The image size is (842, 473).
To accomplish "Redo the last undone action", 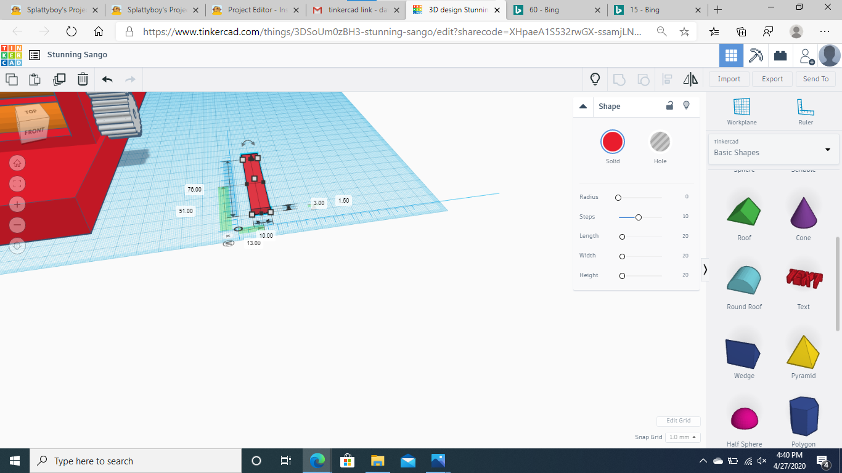I will tap(130, 79).
